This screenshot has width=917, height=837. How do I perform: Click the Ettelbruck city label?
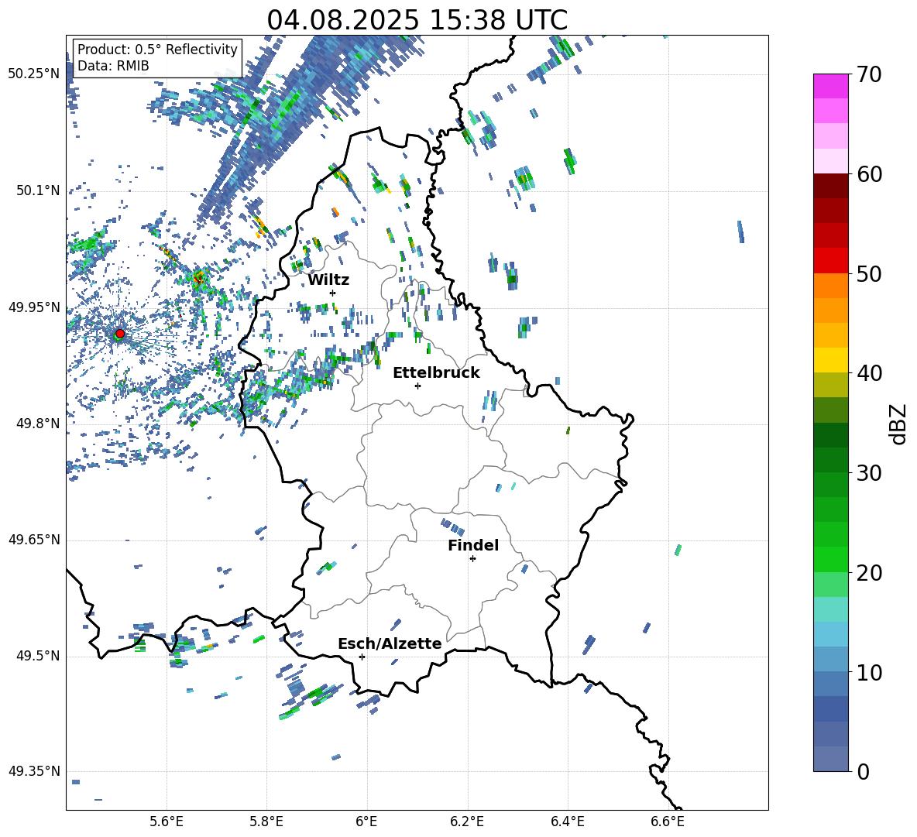tap(436, 373)
